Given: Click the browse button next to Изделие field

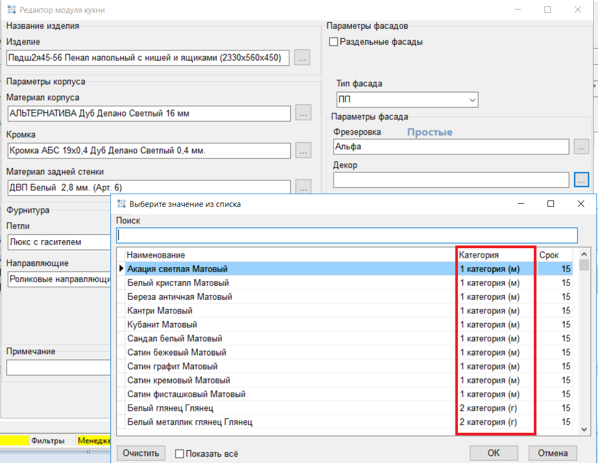Looking at the screenshot, I should (302, 58).
